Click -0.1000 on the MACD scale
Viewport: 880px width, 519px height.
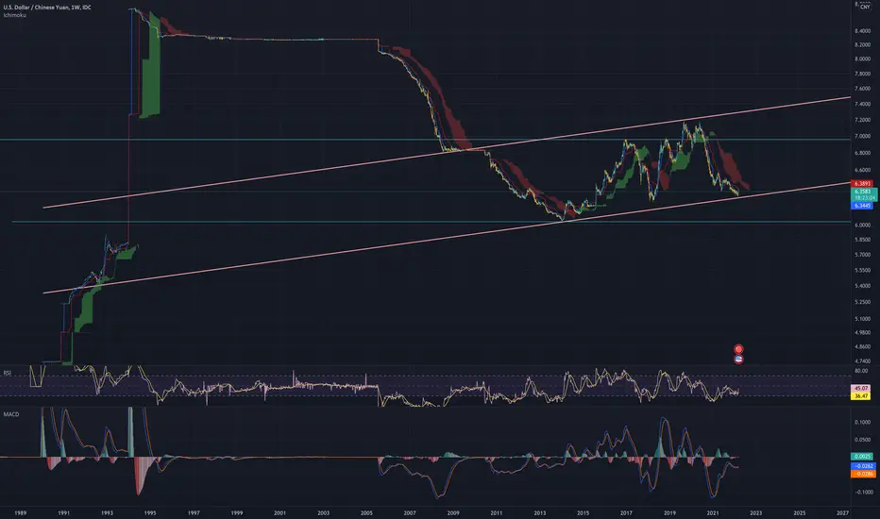[863, 492]
